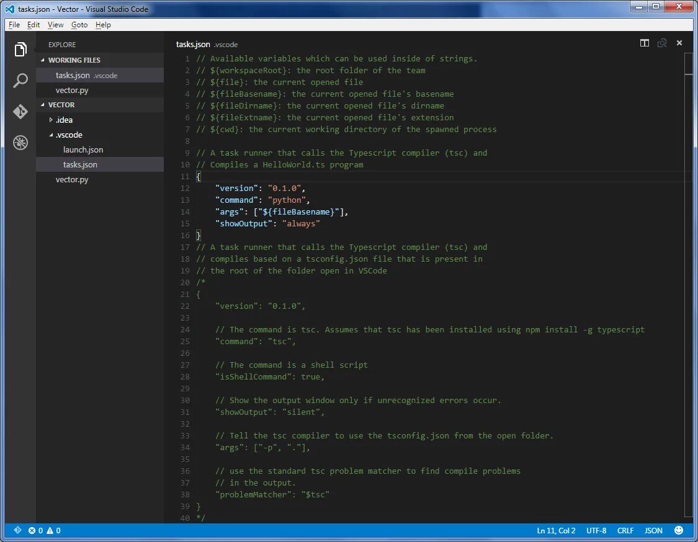The height and width of the screenshot is (542, 698).
Task: Select vector.py under Working Files
Action: coord(100,91)
